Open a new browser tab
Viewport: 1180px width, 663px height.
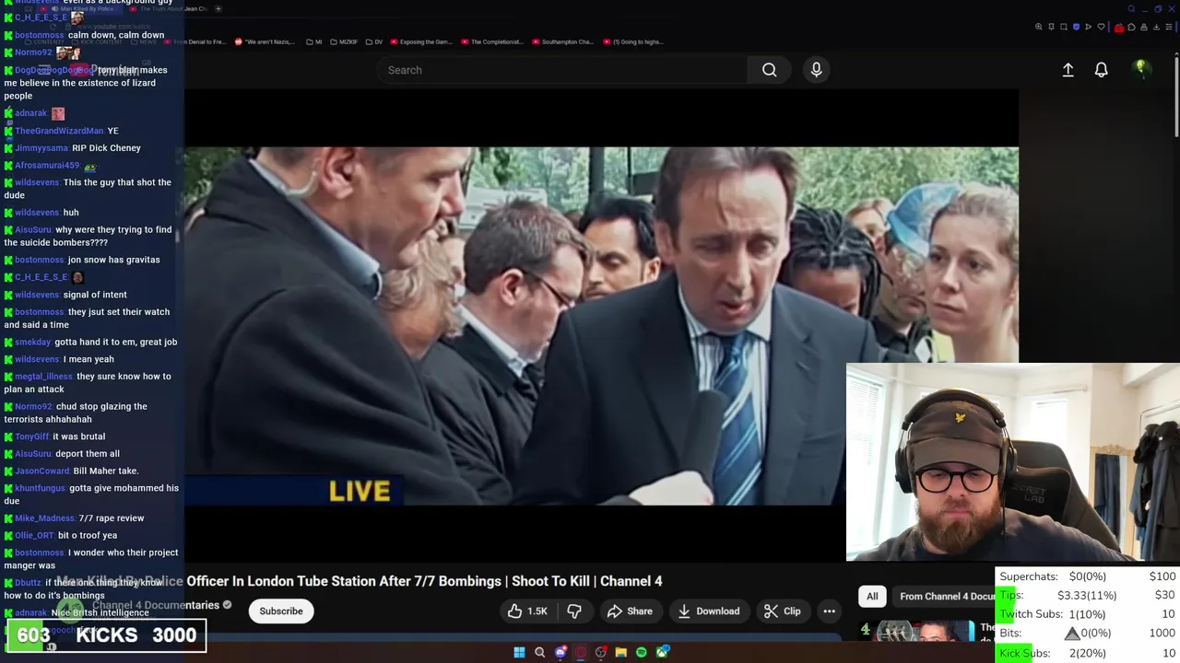click(x=218, y=9)
